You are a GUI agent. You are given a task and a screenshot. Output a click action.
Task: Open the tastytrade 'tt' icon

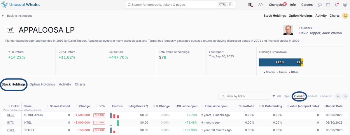(x=250, y=5)
